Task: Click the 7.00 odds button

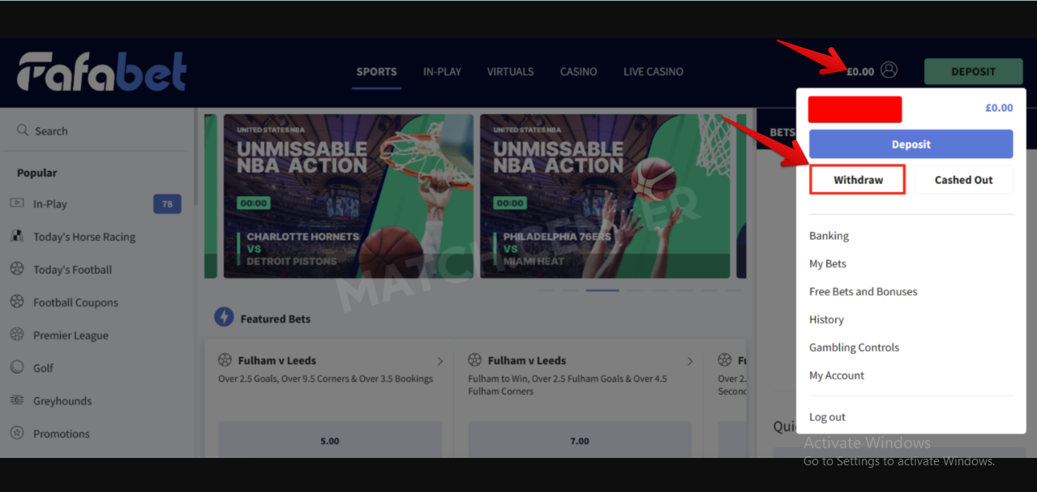Action: 580,441
